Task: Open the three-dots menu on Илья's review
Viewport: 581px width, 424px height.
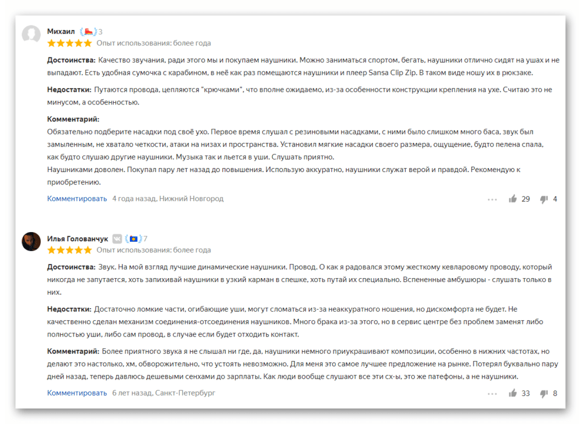Action: click(492, 393)
